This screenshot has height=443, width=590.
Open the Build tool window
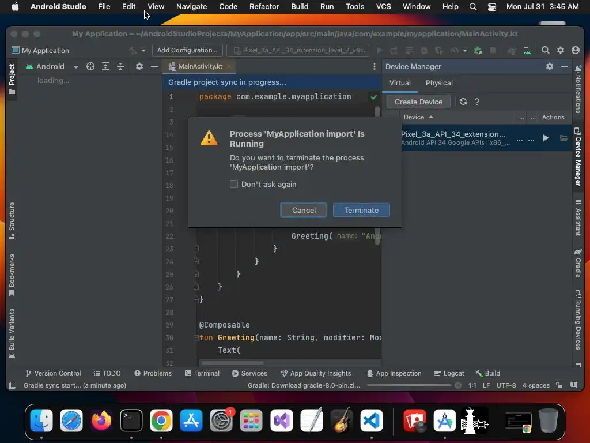coord(487,373)
